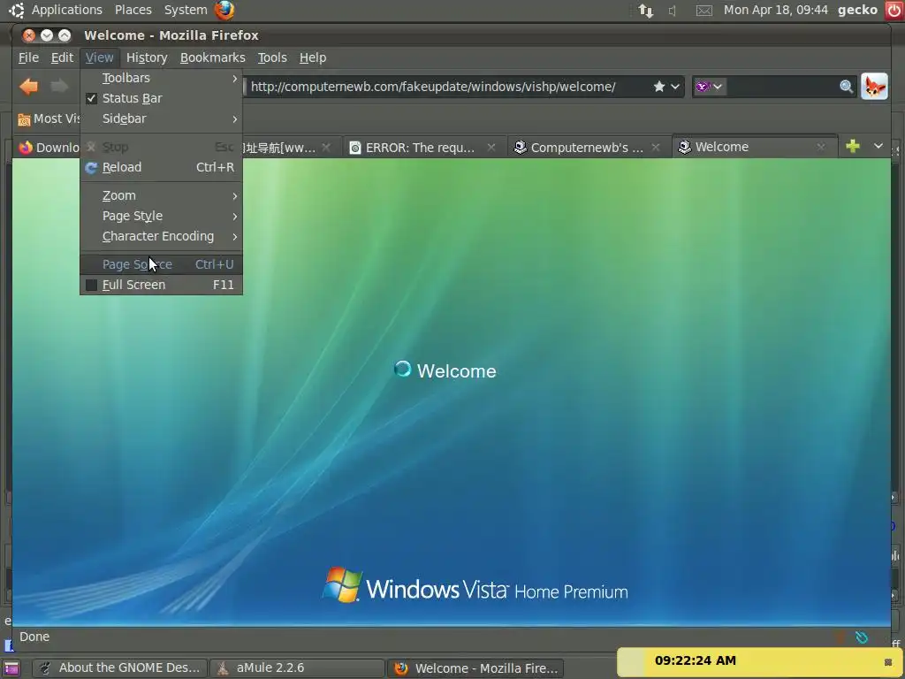The width and height of the screenshot is (905, 679).
Task: Close the ERROR: The requ... tab
Action: pos(491,148)
